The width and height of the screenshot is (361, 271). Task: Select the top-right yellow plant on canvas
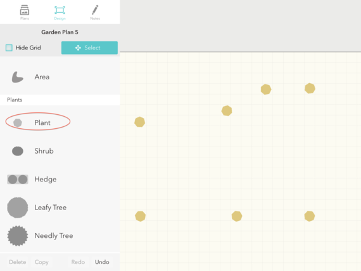(x=310, y=88)
